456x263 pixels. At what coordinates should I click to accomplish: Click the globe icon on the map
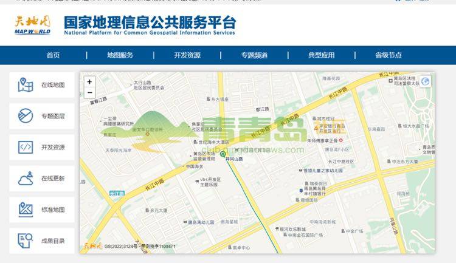point(425,81)
